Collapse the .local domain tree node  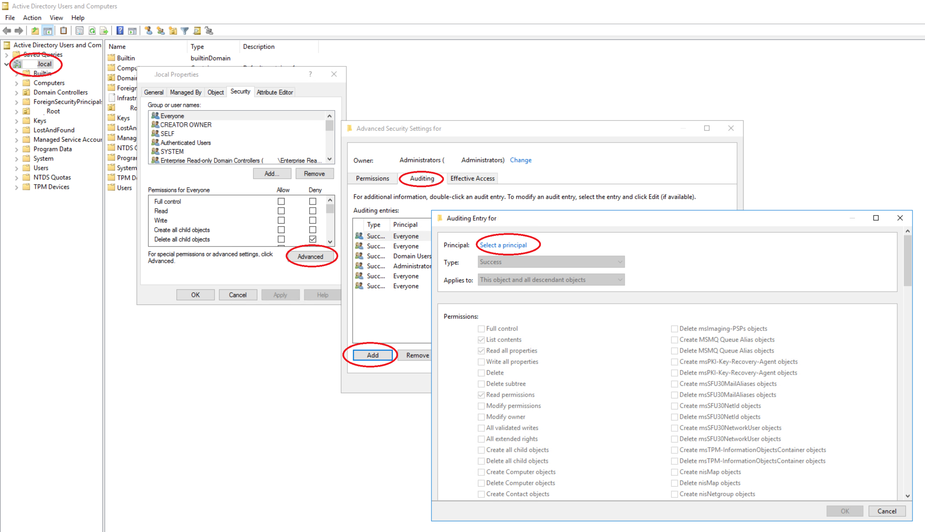(6, 64)
